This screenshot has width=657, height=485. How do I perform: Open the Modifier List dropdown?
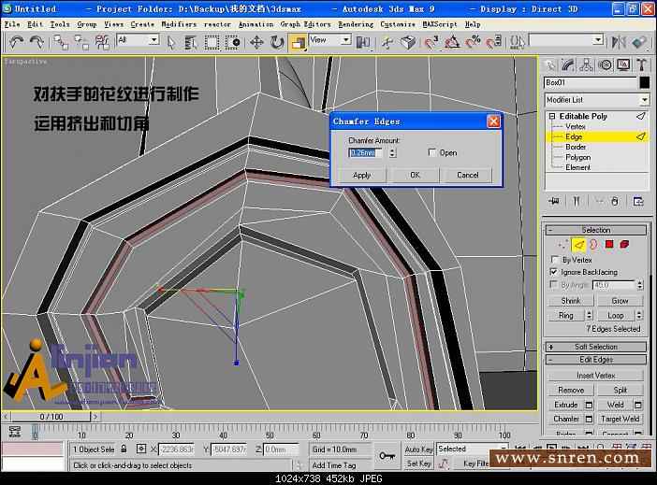tap(596, 100)
